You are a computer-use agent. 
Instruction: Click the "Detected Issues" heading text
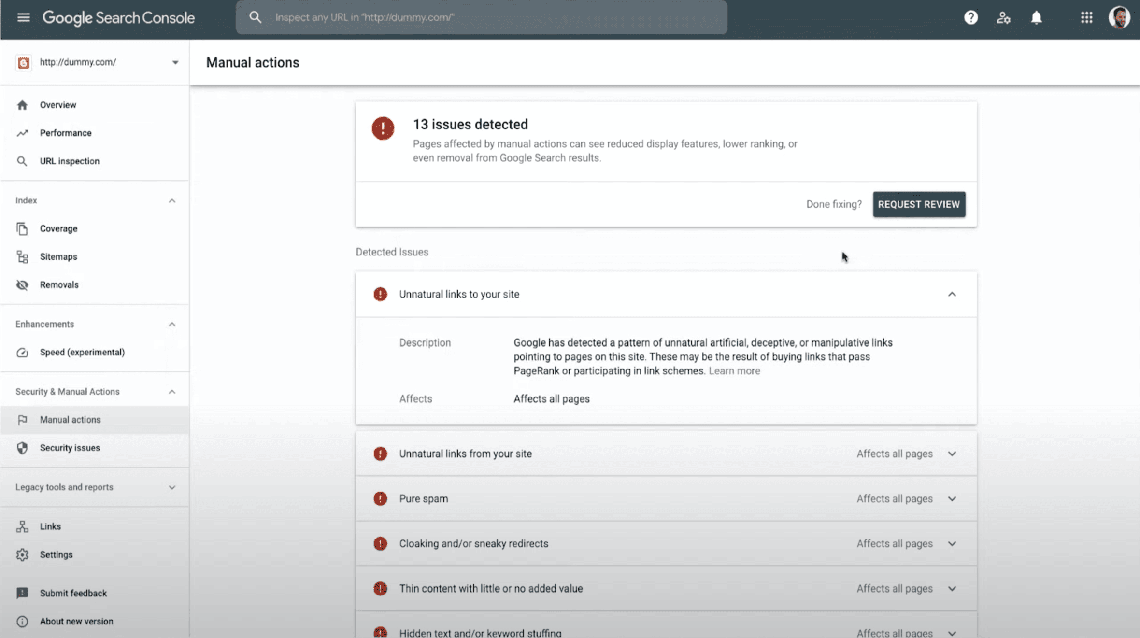392,252
